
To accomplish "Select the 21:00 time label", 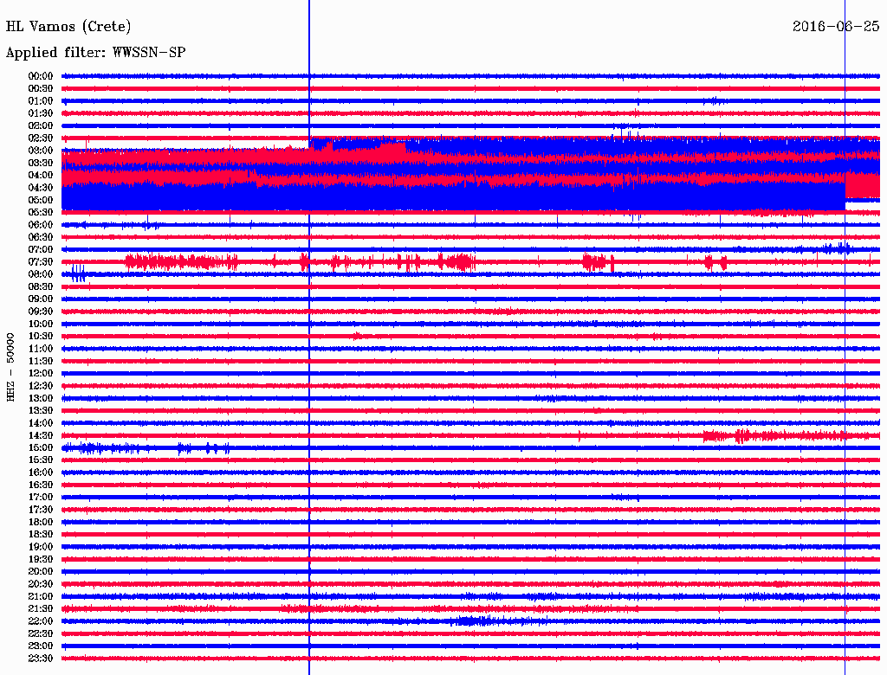I will pyautogui.click(x=41, y=596).
